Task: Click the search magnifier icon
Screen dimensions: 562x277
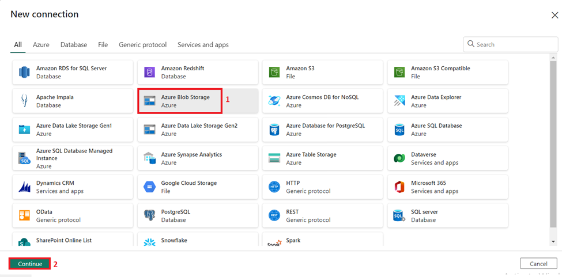Action: [x=471, y=44]
